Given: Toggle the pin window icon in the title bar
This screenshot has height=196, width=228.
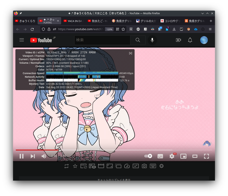Looking at the screenshot, I should pos(21,13).
